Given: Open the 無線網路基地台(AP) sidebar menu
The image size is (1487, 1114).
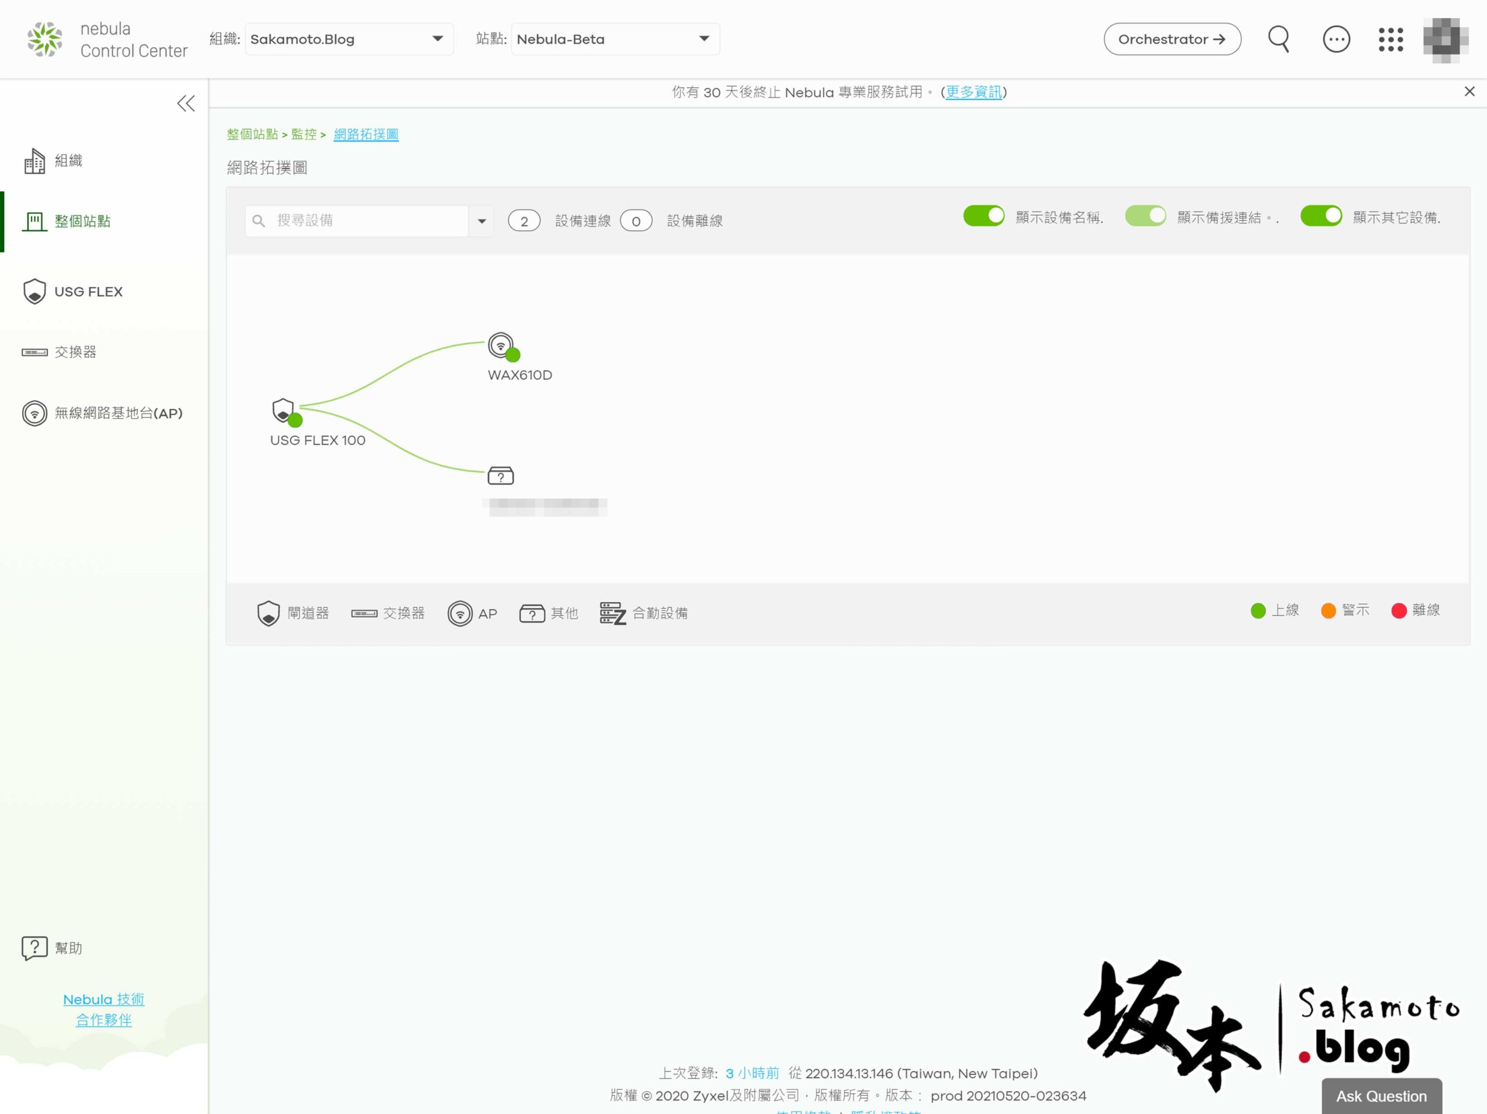Looking at the screenshot, I should coord(102,413).
